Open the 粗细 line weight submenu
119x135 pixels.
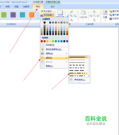(x=54, y=54)
